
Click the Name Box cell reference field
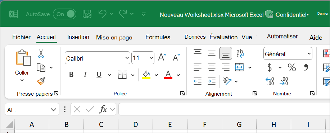[x=32, y=109]
